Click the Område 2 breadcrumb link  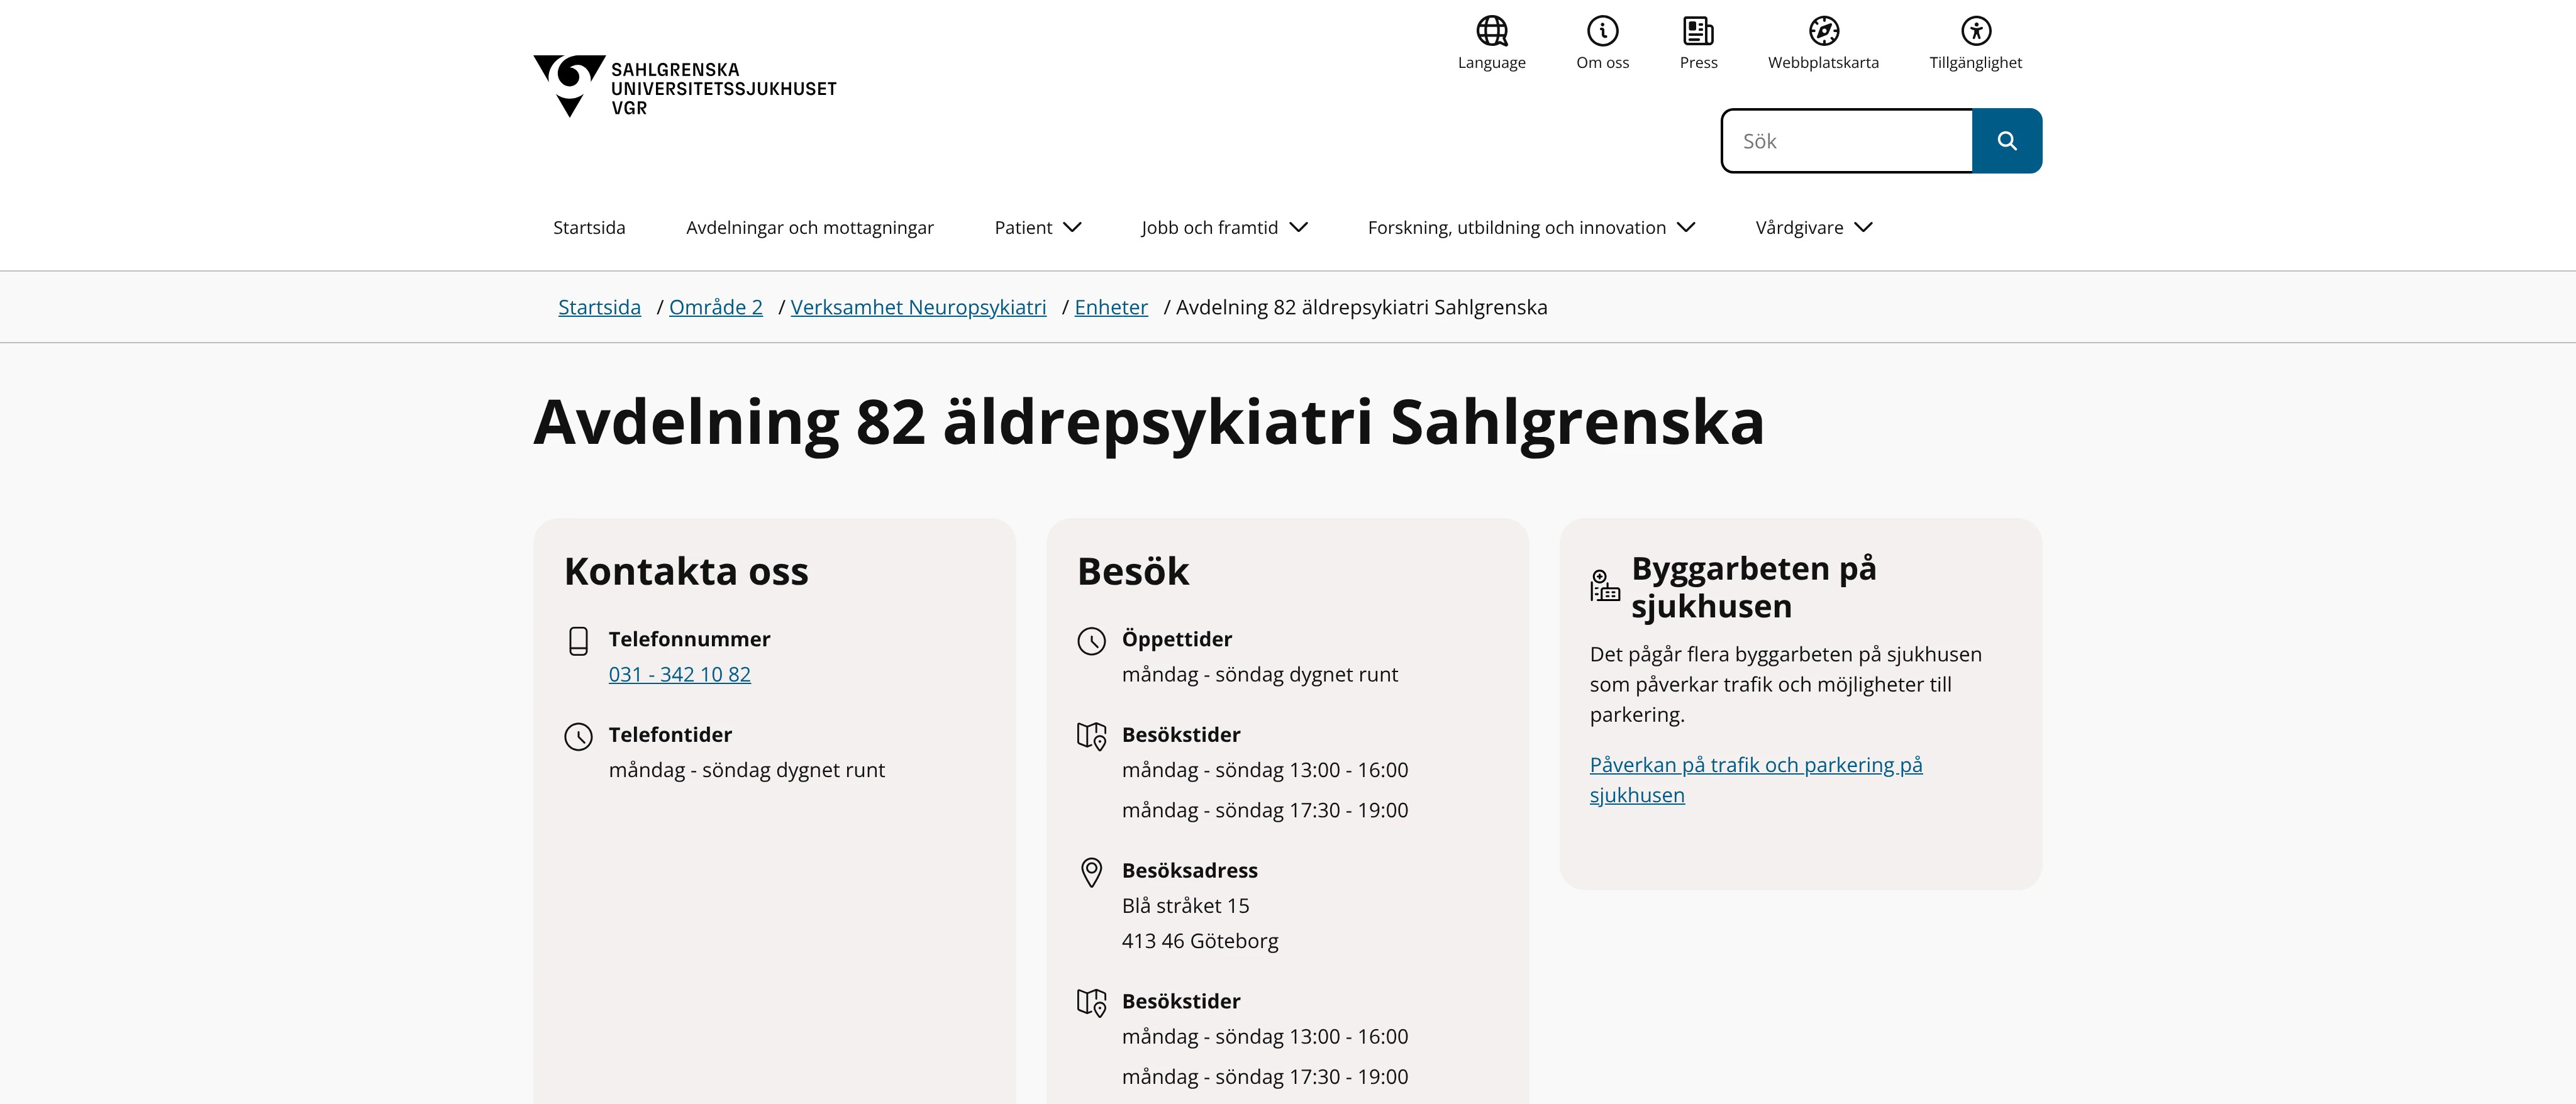coord(716,307)
